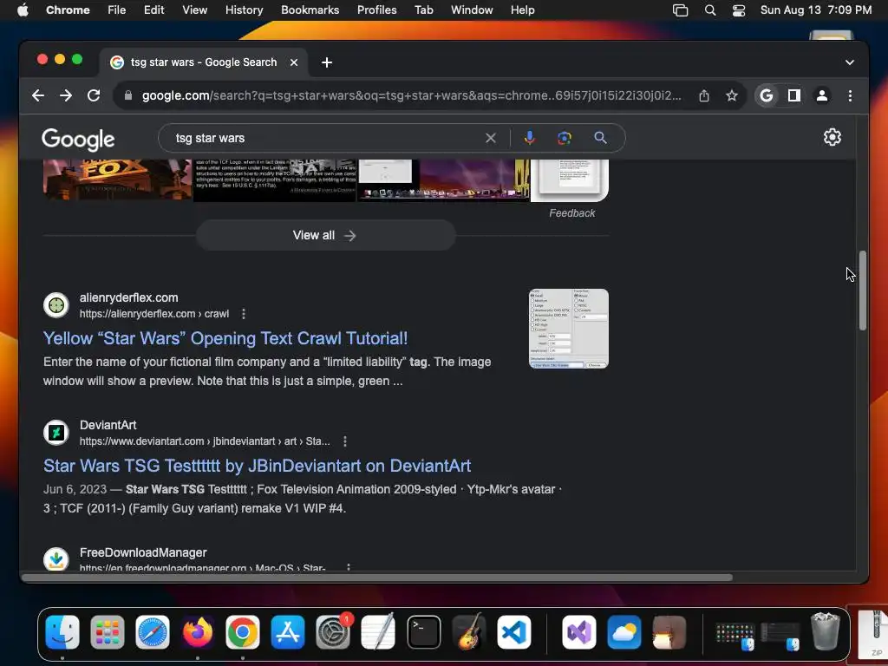
Task: Search by image with Google Lens
Action: 564,138
